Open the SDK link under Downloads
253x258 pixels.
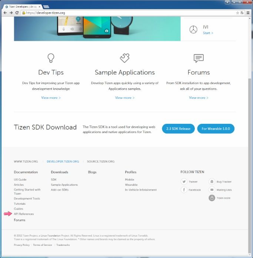coord(54,179)
